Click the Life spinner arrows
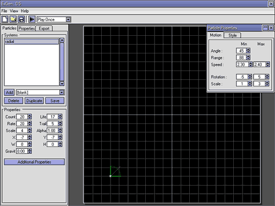Image resolution: width=275 pixels, height=206 pixels. 60,117
